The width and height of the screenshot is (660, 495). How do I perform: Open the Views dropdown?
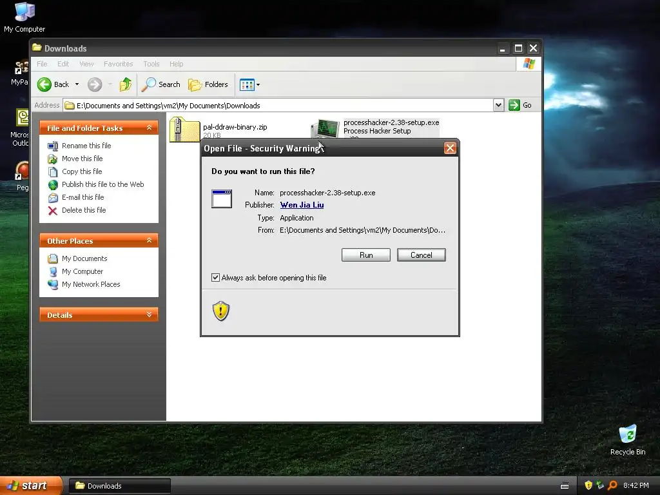point(249,84)
